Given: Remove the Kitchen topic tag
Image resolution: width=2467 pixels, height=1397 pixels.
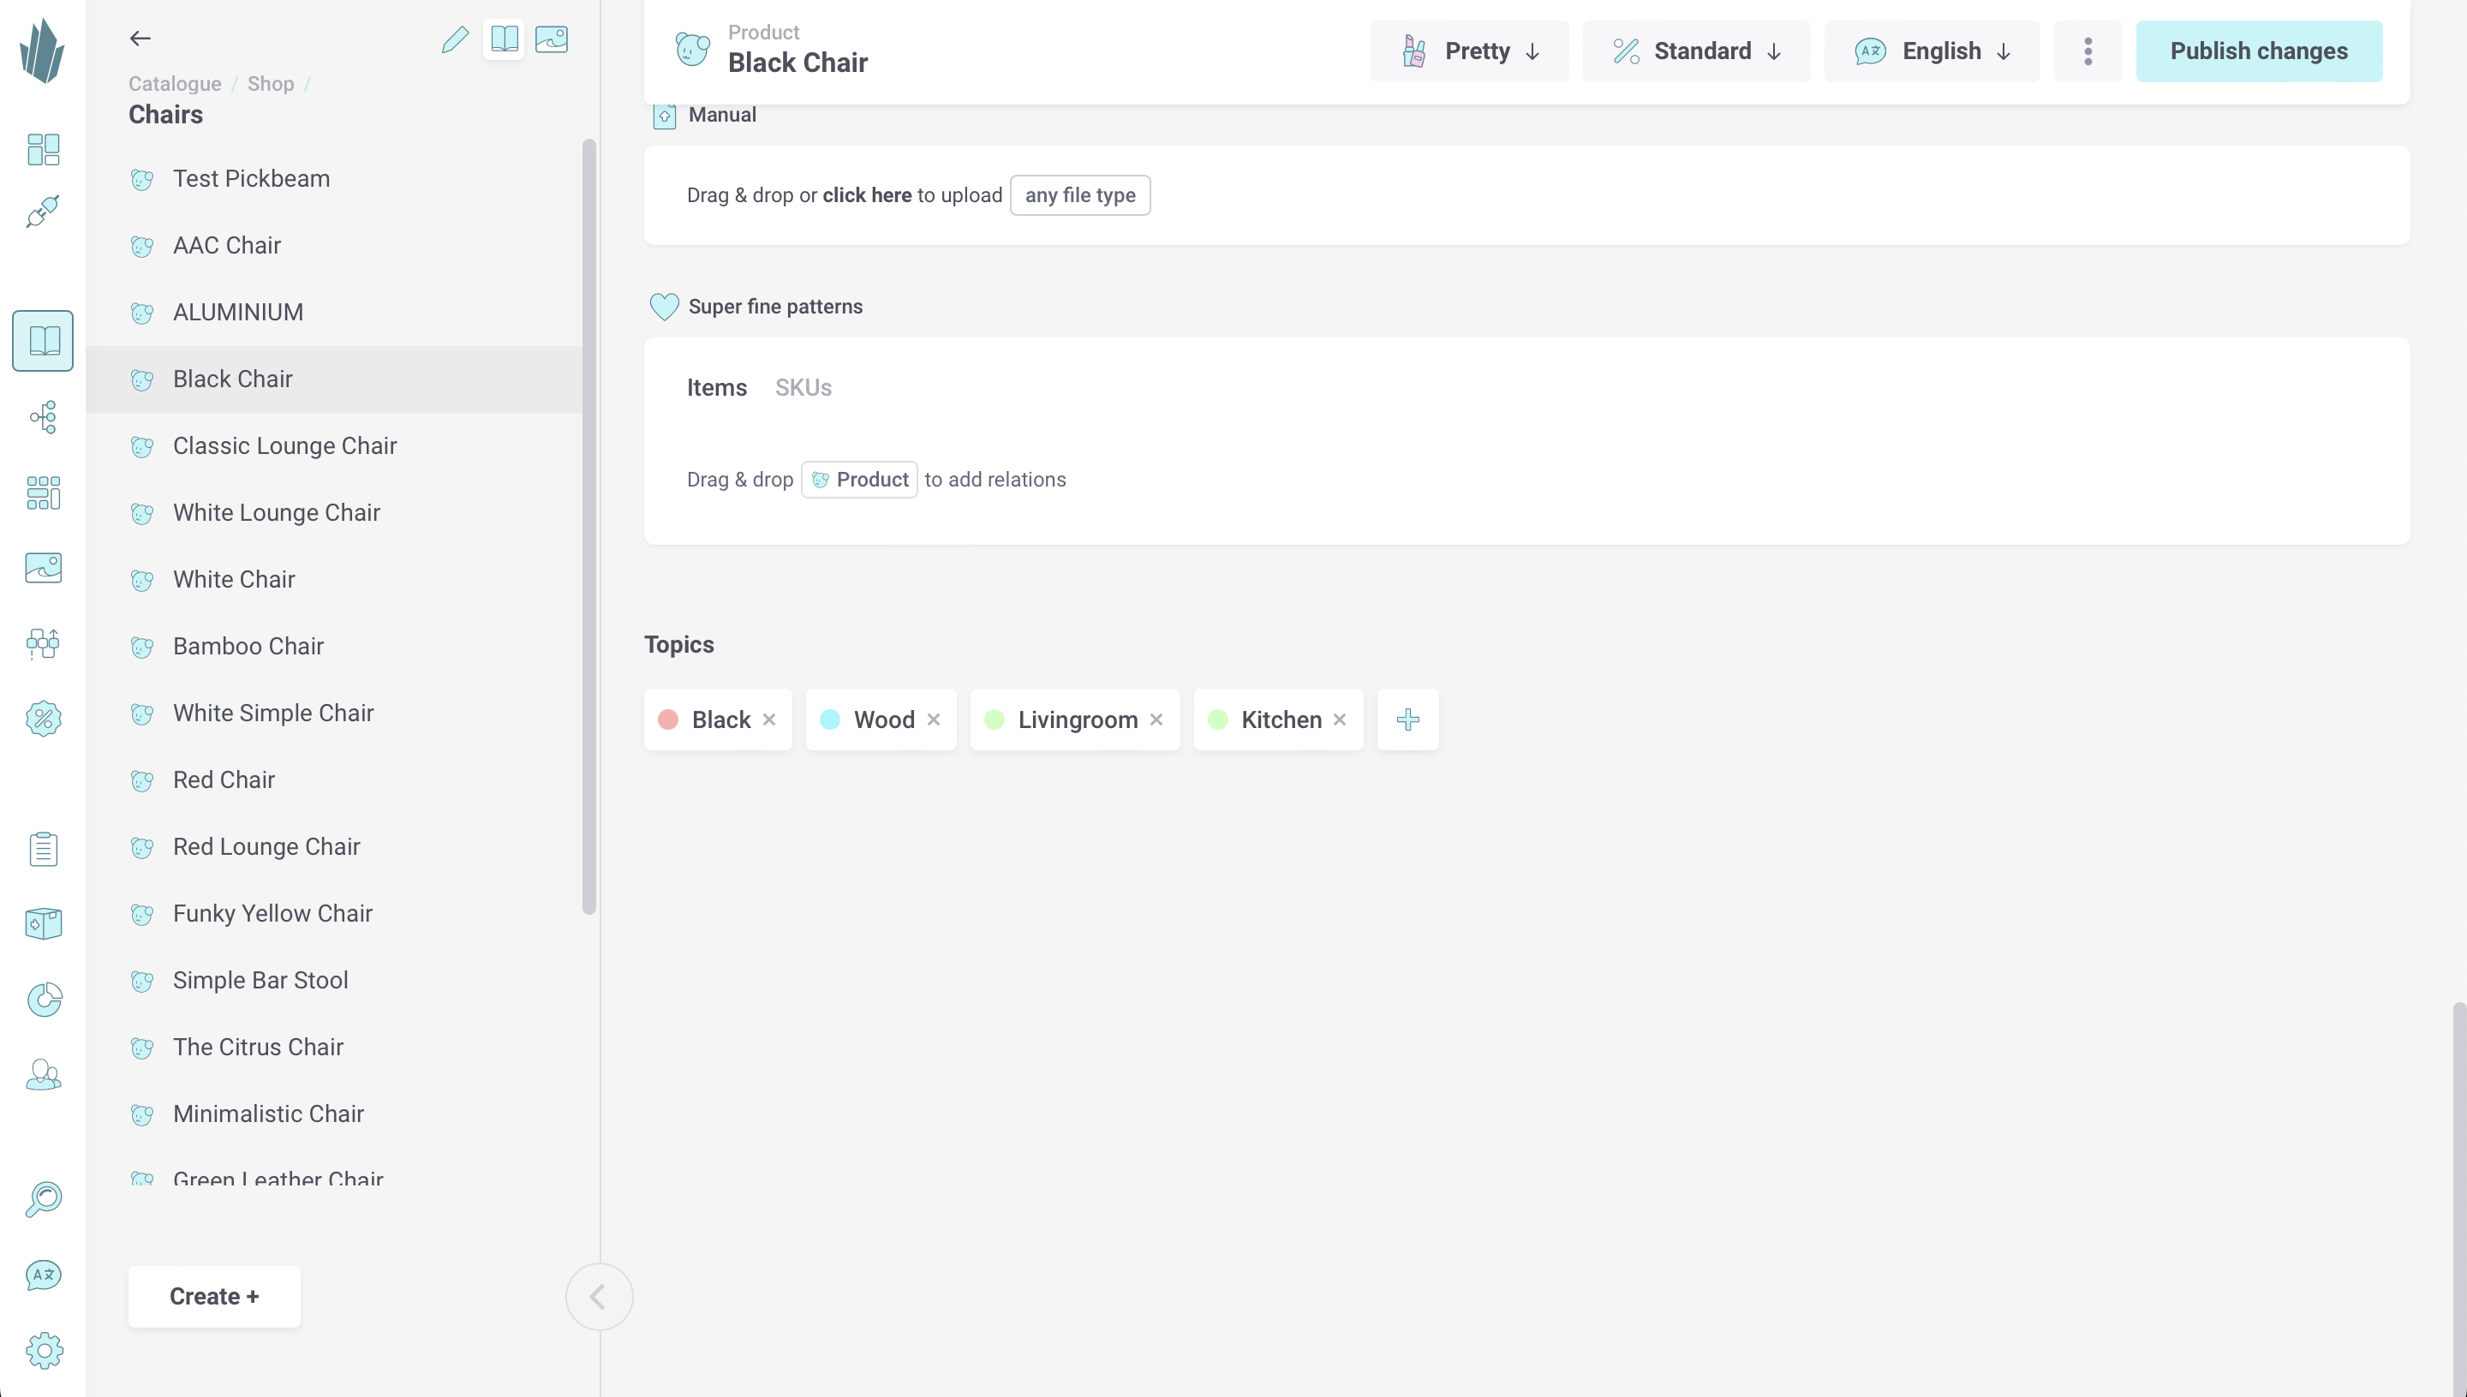Looking at the screenshot, I should (x=1341, y=718).
